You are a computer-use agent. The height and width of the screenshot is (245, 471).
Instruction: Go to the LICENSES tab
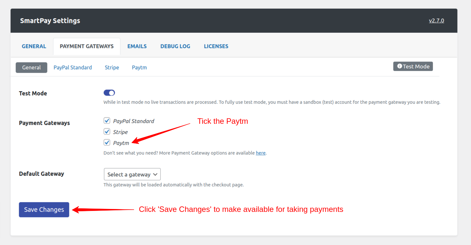[x=216, y=46]
